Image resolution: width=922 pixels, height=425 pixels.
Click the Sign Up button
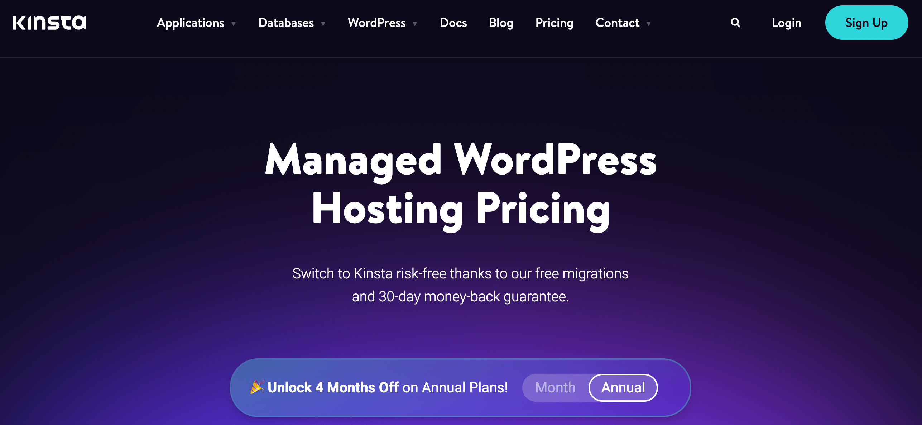coord(867,23)
